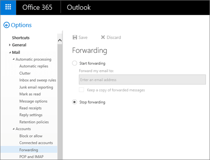The width and height of the screenshot is (210, 160).
Task: Open Clutter settings
Action: coord(25,73)
